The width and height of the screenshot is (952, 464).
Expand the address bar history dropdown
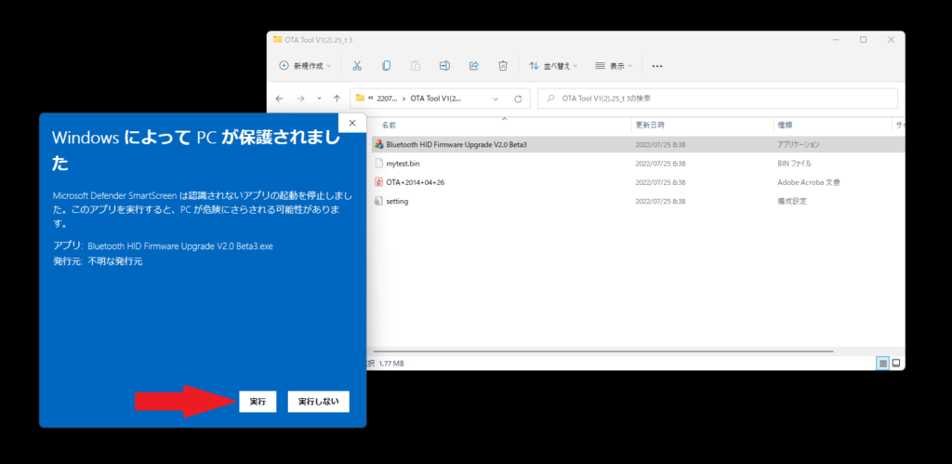point(496,99)
